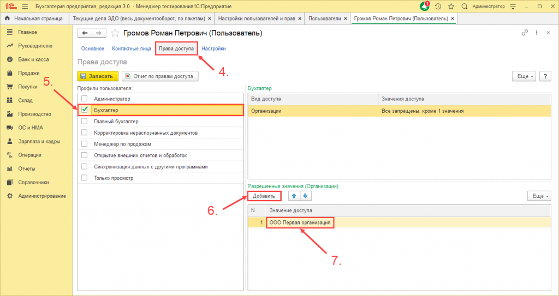Open the Справочники section
Viewport: 559px width, 296px height.
pyautogui.click(x=33, y=183)
